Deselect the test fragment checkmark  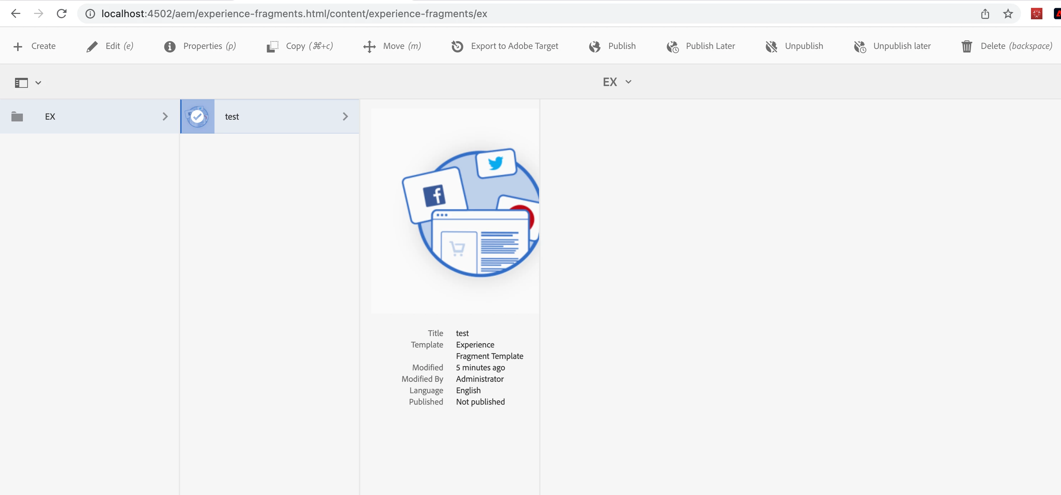[x=198, y=116]
